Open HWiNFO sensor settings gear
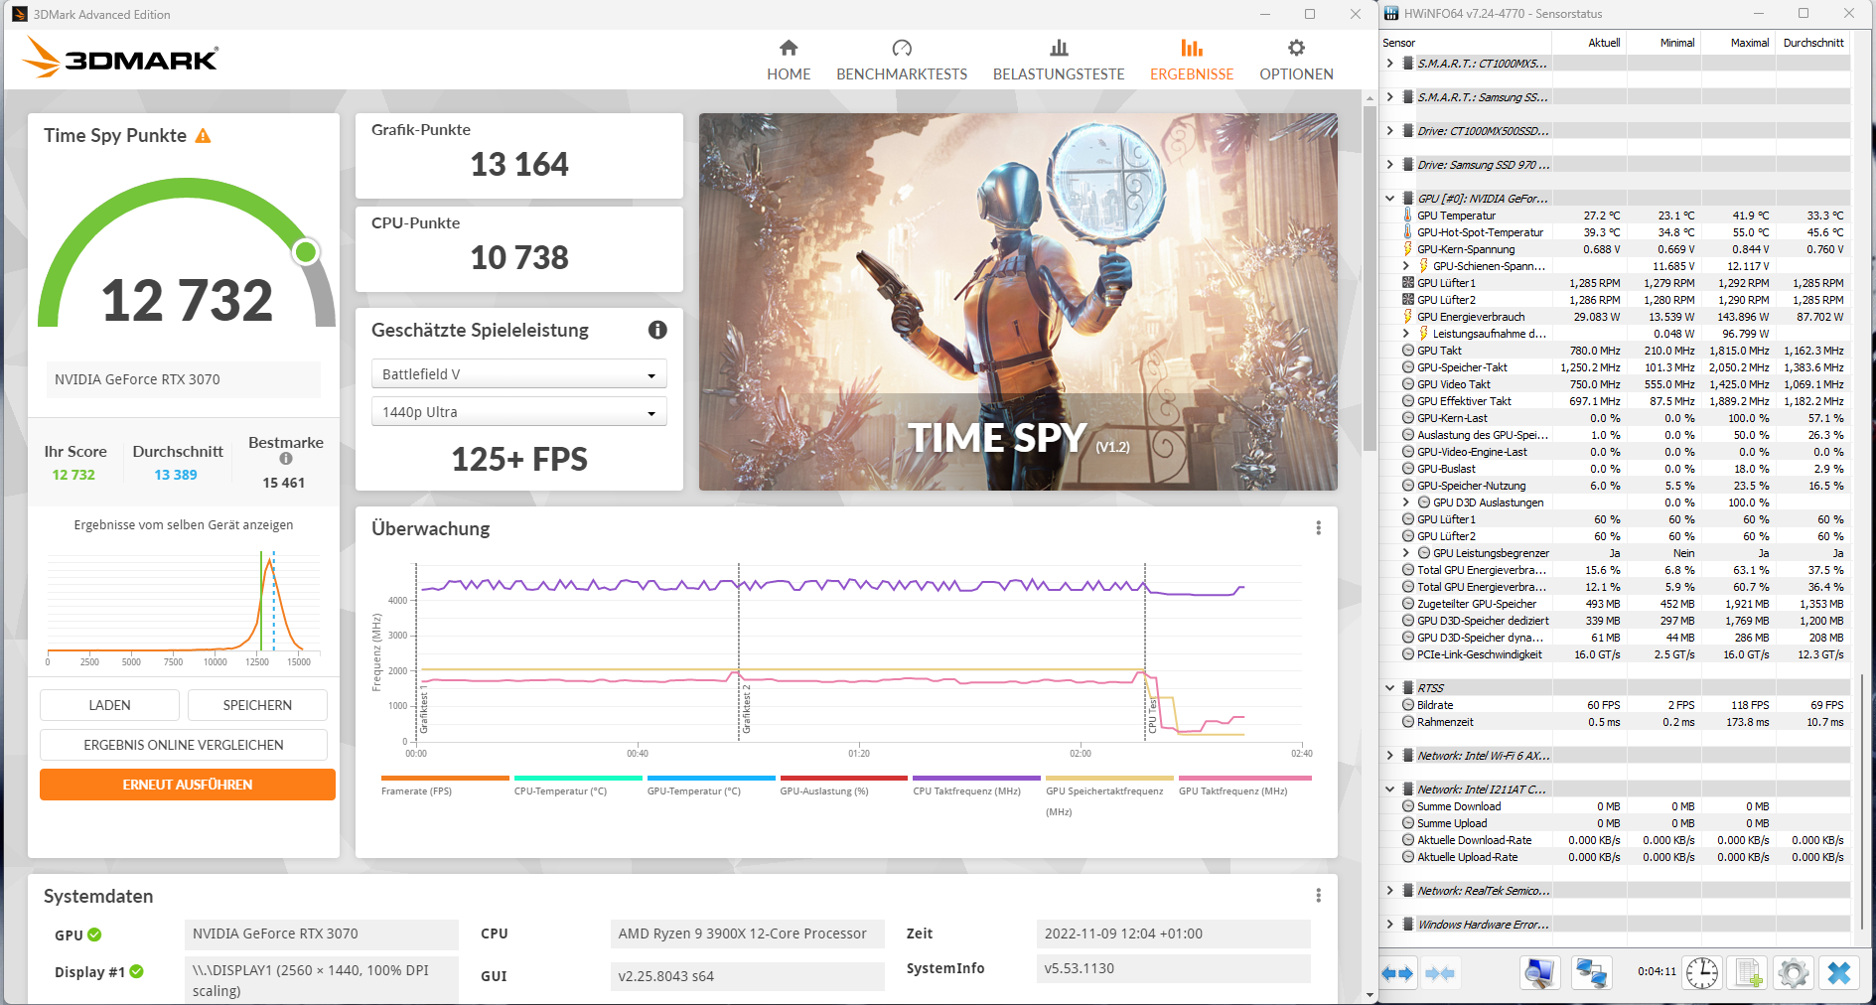Image resolution: width=1876 pixels, height=1005 pixels. tap(1793, 973)
